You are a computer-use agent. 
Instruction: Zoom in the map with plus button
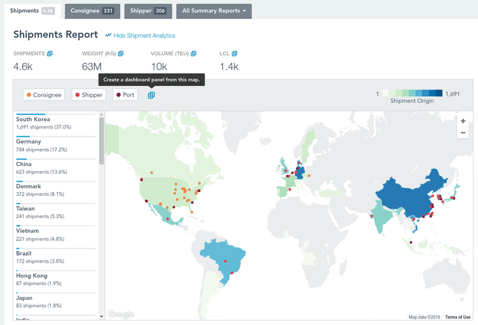463,121
